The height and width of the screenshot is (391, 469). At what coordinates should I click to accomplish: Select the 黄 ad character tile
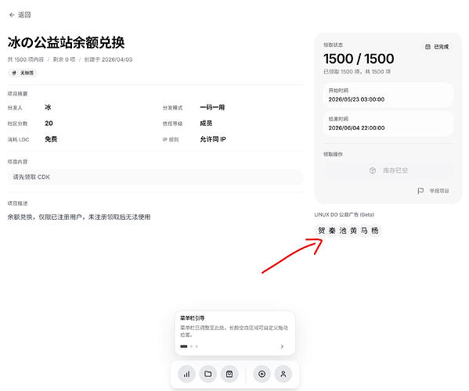point(354,230)
